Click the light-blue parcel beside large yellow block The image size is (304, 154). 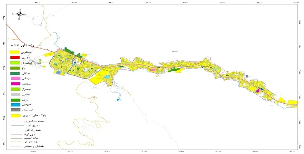(x=107, y=77)
